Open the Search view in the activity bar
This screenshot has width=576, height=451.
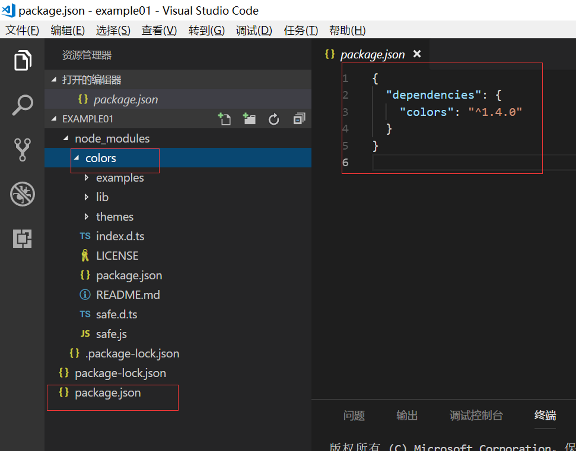point(23,105)
